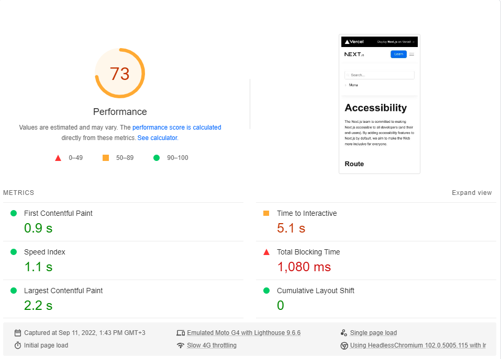The height and width of the screenshot is (359, 501).
Task: Click the Performance score gauge showing 73
Action: [x=120, y=73]
